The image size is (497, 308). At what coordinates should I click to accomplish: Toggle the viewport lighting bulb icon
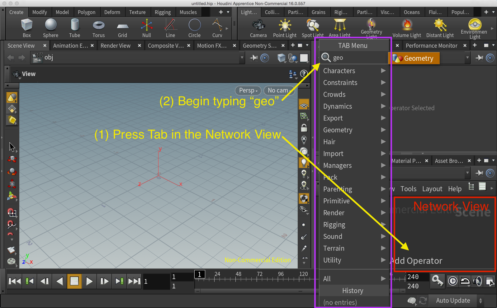(304, 162)
